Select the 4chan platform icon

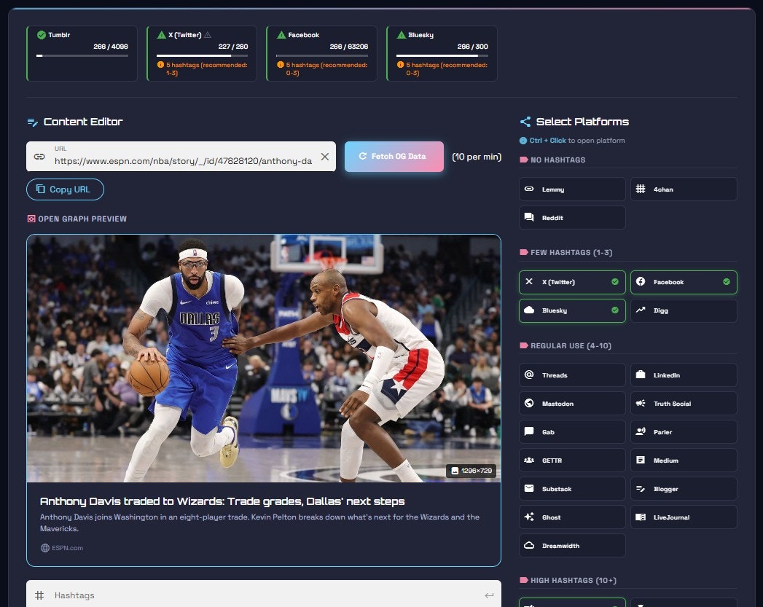coord(641,189)
